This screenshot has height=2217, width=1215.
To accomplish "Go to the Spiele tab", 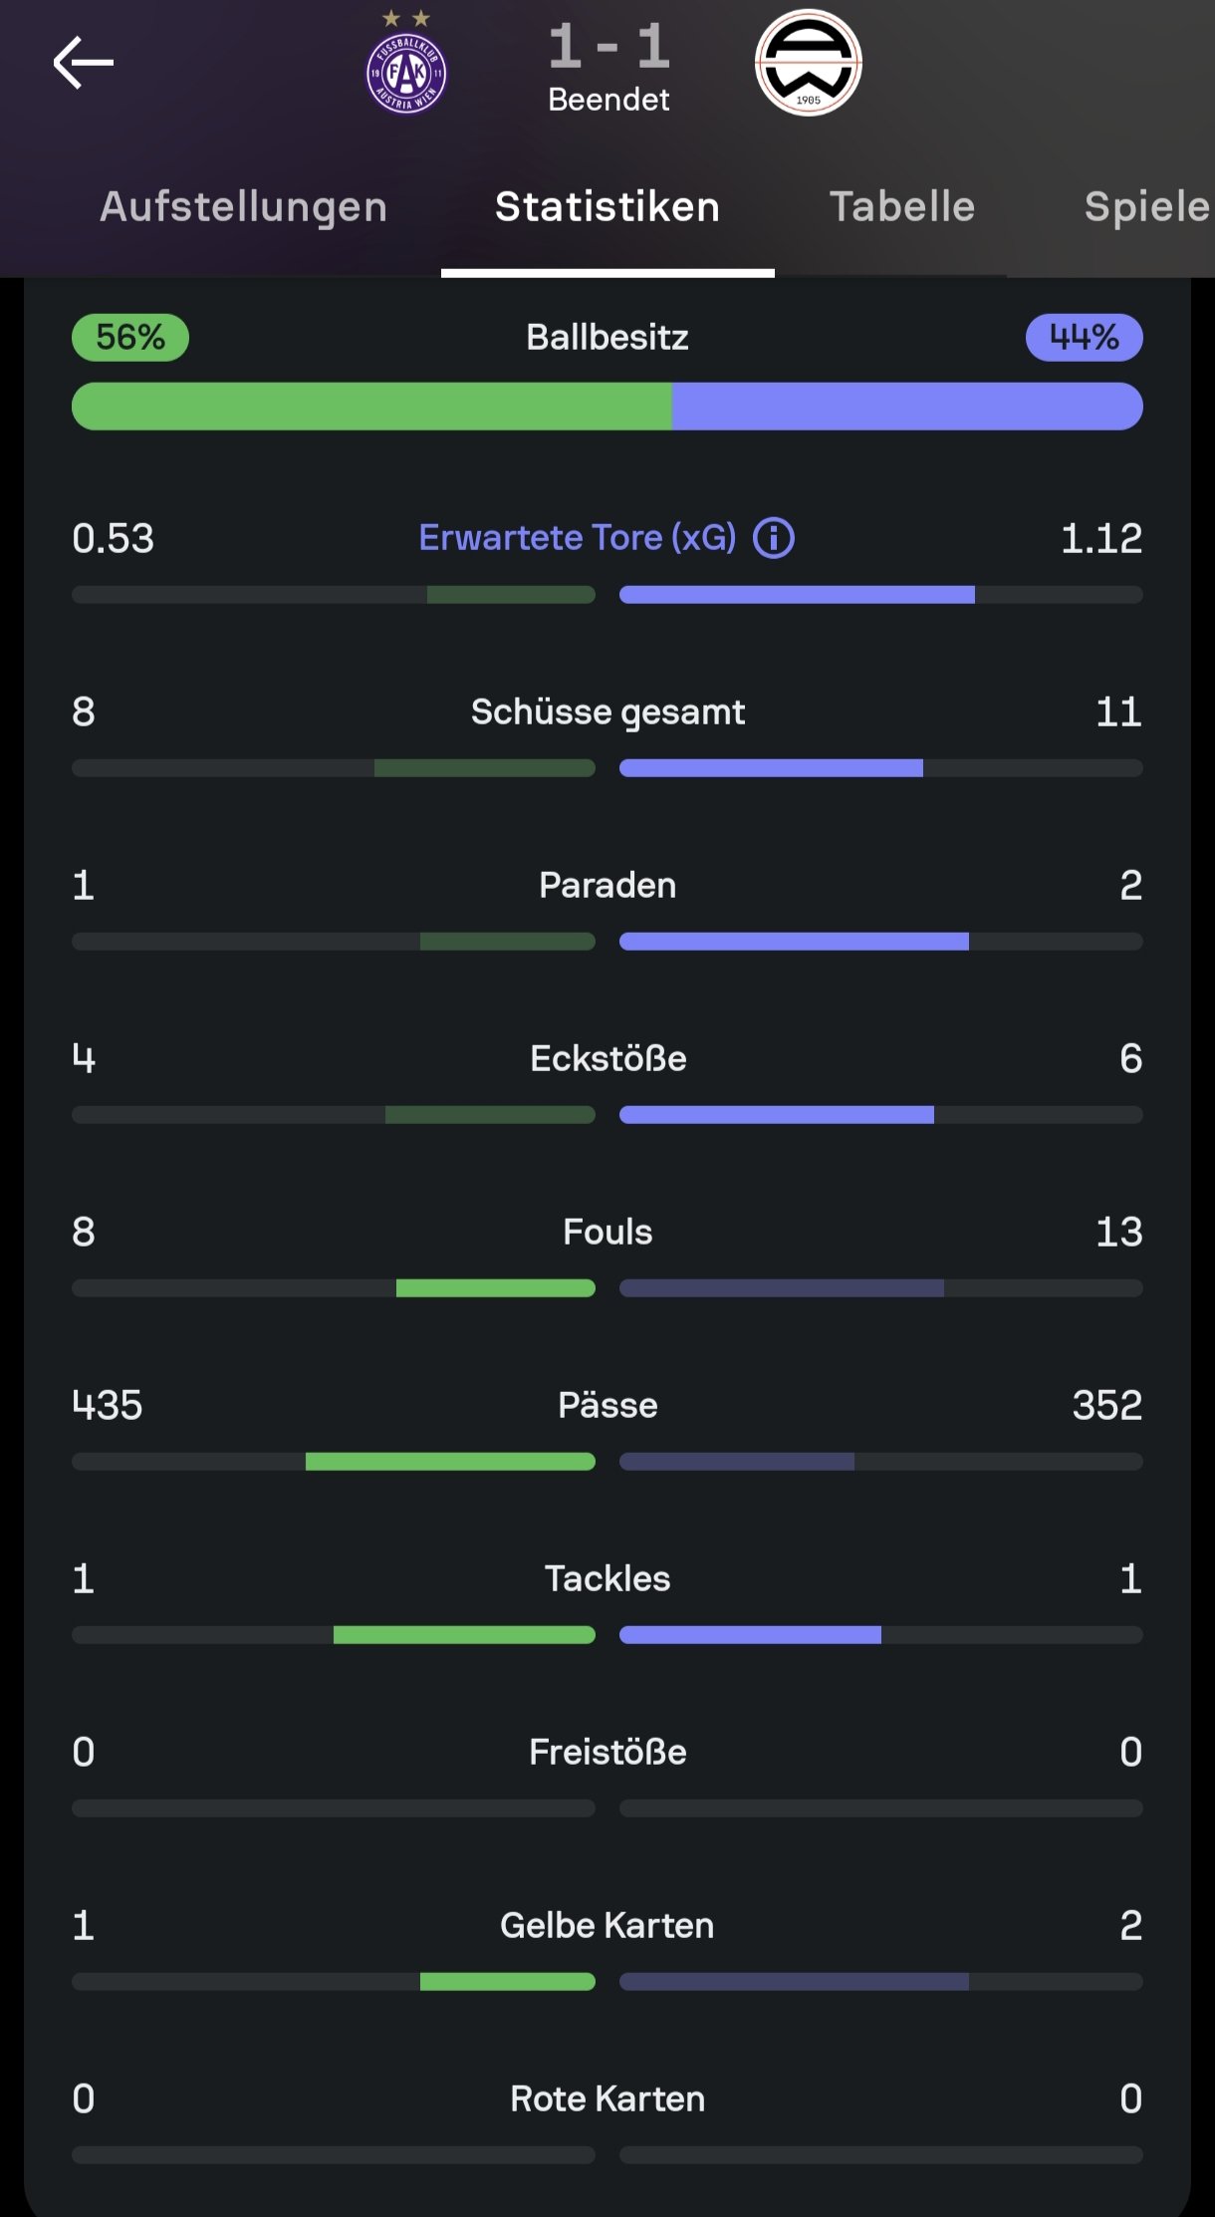I will coord(1147,207).
